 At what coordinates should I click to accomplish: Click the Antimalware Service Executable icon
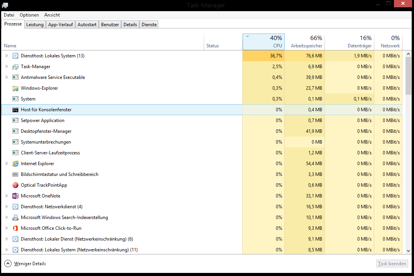[15, 77]
